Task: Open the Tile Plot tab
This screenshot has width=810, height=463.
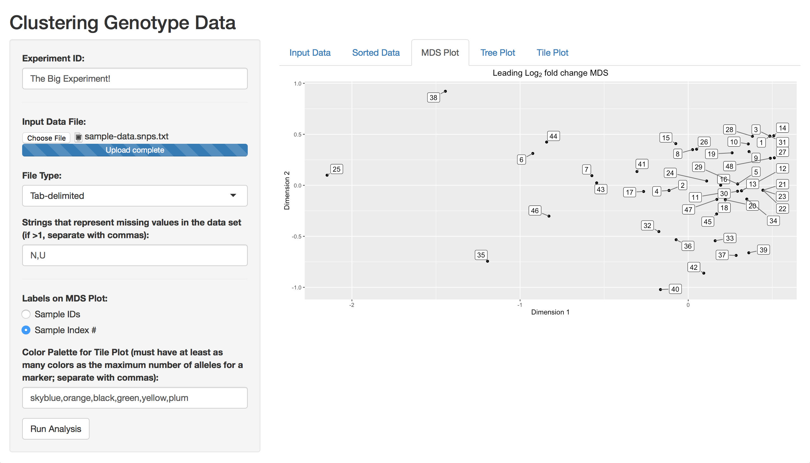Action: coord(552,53)
